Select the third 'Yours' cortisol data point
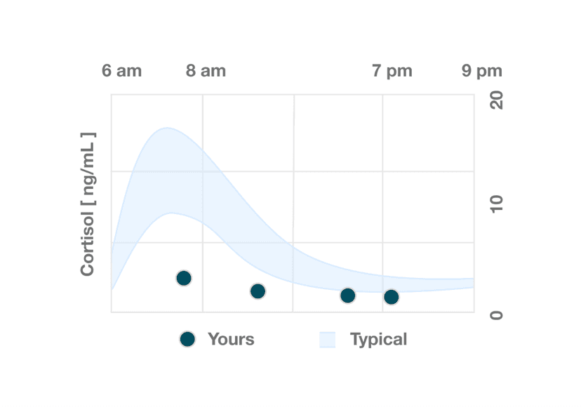Screen dimensions: 581x412 (x=348, y=295)
